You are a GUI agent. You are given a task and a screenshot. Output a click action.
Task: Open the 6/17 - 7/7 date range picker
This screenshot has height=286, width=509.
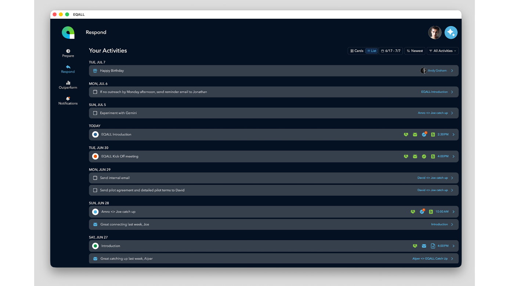coord(391,51)
